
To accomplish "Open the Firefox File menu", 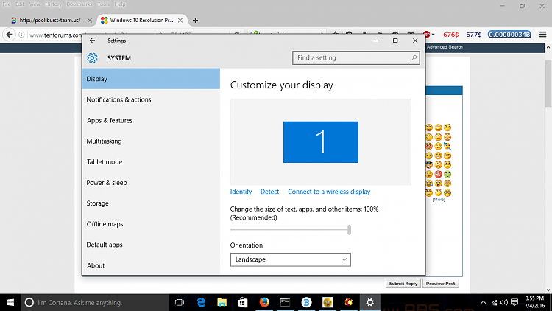I will [7, 4].
